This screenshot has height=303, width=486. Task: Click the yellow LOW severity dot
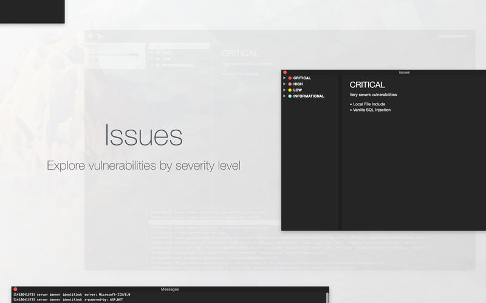(290, 90)
